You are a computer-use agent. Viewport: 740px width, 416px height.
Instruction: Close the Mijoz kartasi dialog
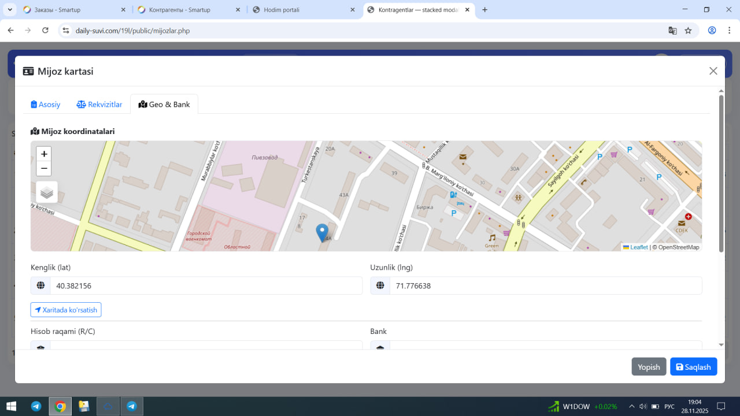coord(713,71)
